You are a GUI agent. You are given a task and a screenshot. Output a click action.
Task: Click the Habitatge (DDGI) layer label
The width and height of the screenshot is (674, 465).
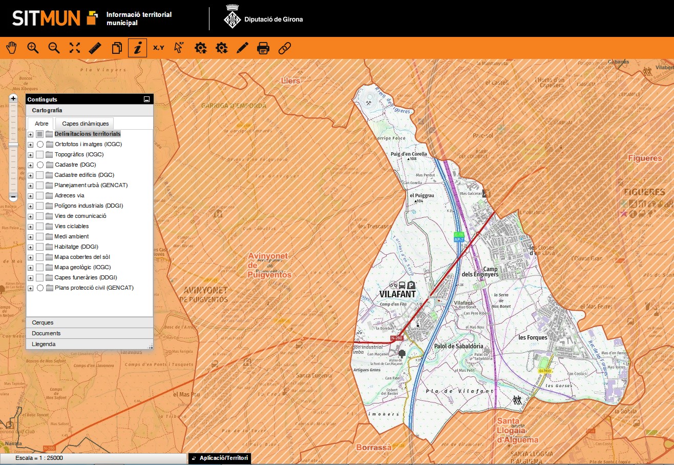(x=76, y=247)
